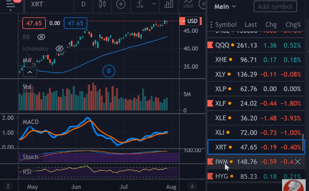309x191 pixels.
Task: Sort the watchlist by the Last column
Action: [x=251, y=25]
